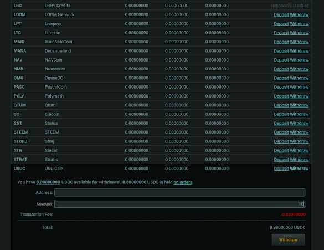Open Deposit for Numeraire
Screen dimensions: 324x250
(281, 69)
